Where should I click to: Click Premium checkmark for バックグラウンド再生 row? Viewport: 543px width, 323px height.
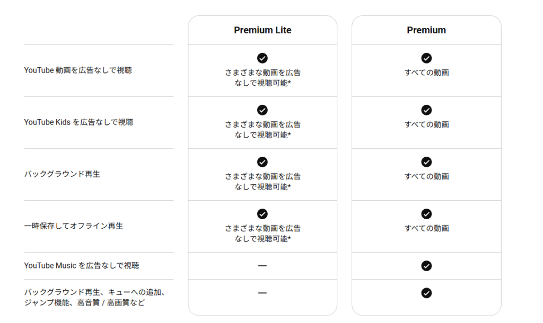[426, 162]
